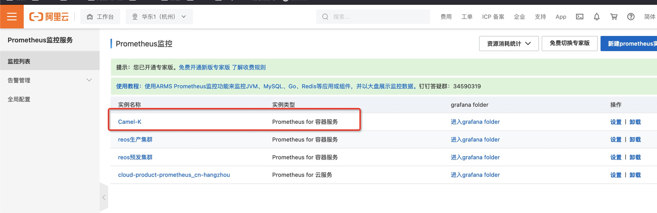Click the 免费开通新版专家版 link
Screen dimensions: 657x213
click(x=205, y=67)
